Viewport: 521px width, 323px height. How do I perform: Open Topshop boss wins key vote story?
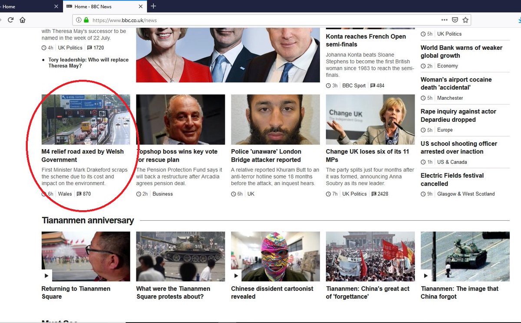click(177, 156)
